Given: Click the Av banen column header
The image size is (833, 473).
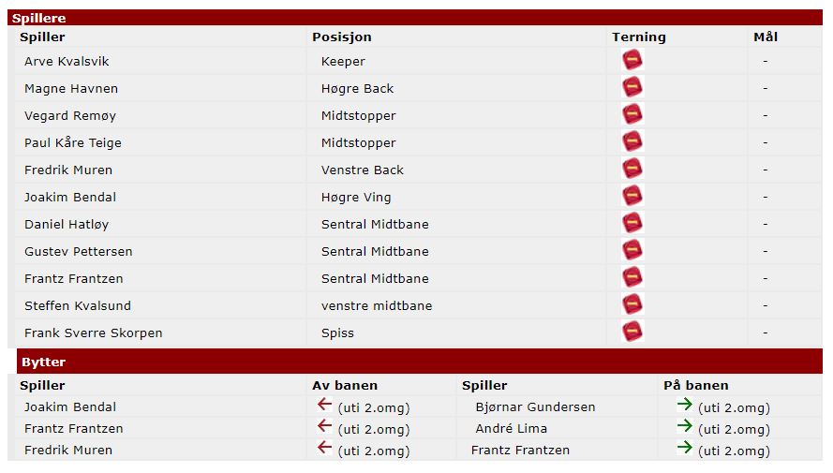Looking at the screenshot, I should pyautogui.click(x=345, y=385).
